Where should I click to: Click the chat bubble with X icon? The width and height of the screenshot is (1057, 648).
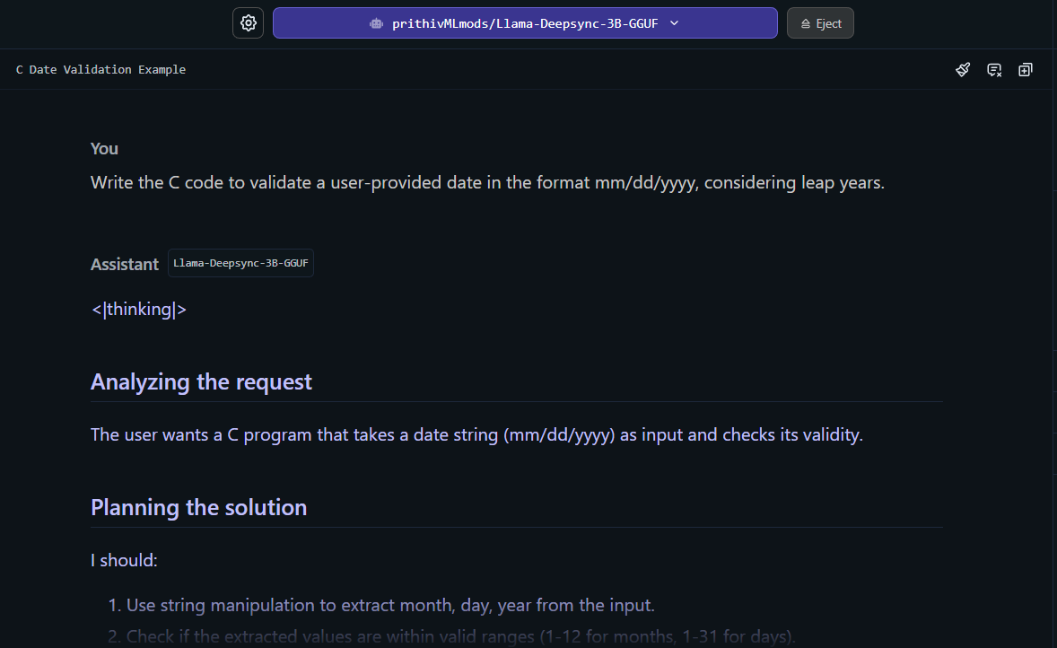[994, 69]
